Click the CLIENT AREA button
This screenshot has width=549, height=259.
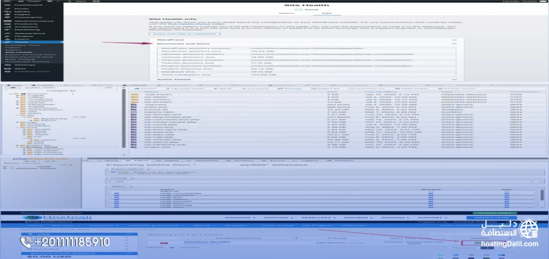(495, 213)
